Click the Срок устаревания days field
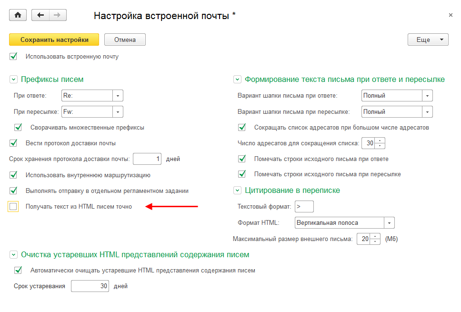Viewport: 461px width, 312px height. coord(90,286)
